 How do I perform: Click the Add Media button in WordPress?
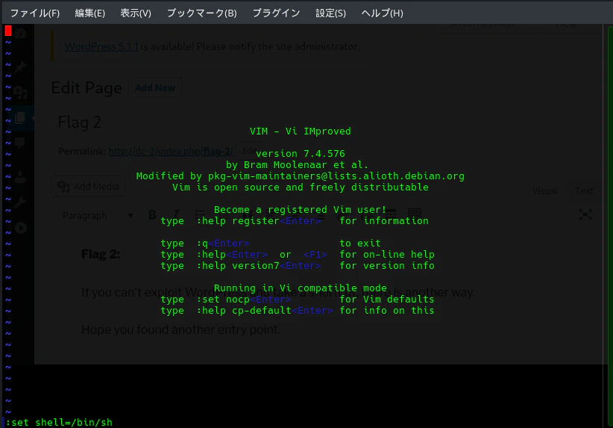[x=88, y=187]
